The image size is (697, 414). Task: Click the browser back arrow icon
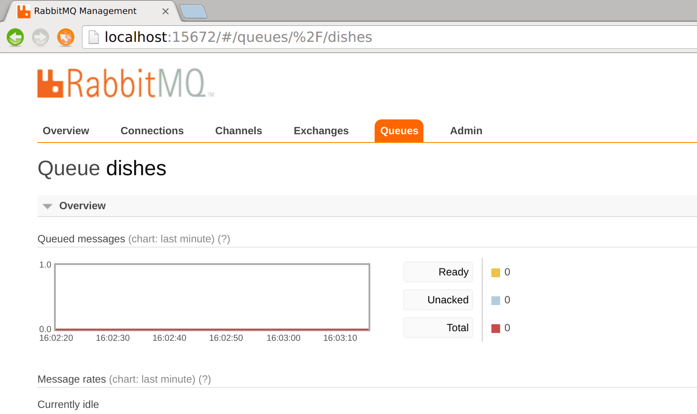15,37
